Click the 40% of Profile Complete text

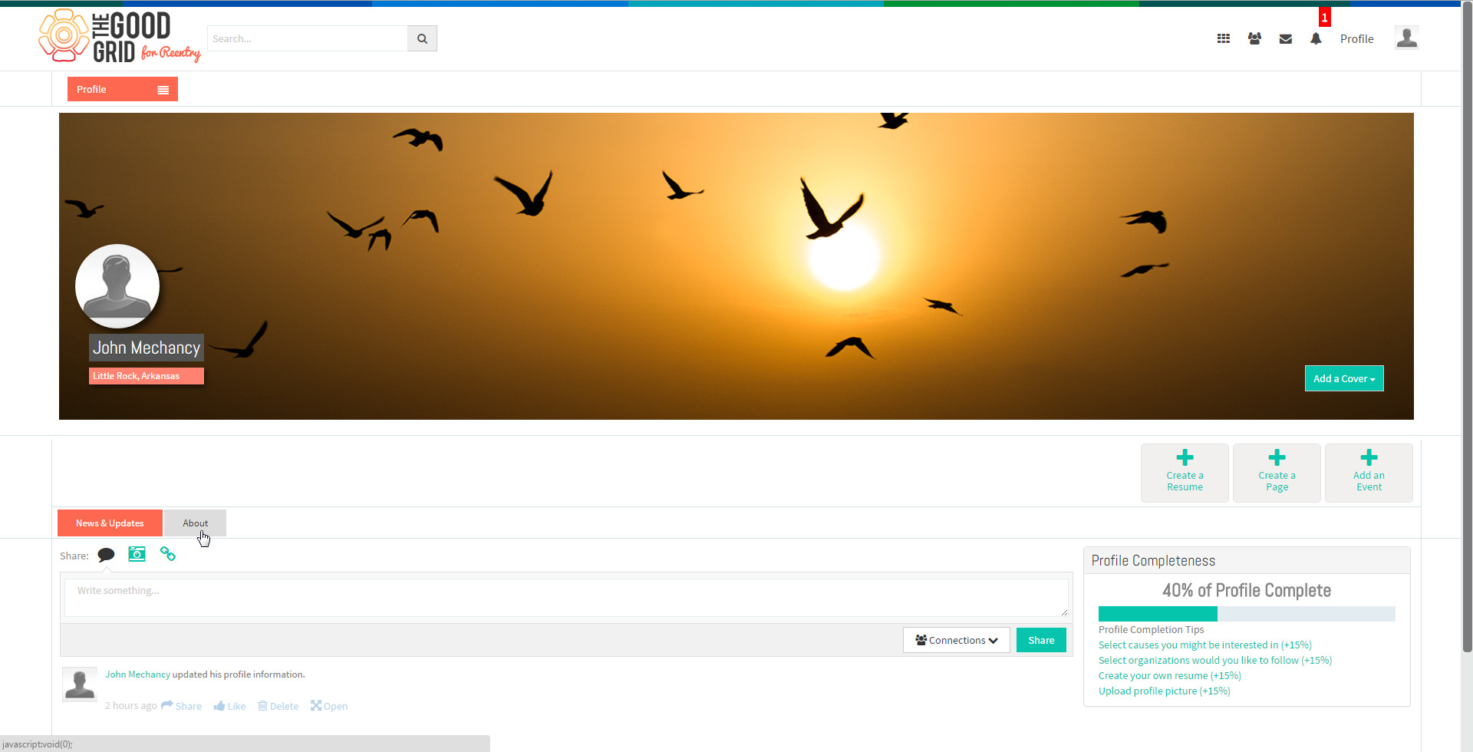click(x=1247, y=591)
